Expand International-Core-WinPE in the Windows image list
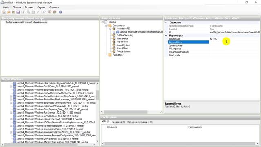The height and width of the screenshot is (147, 261). click(x=11, y=132)
